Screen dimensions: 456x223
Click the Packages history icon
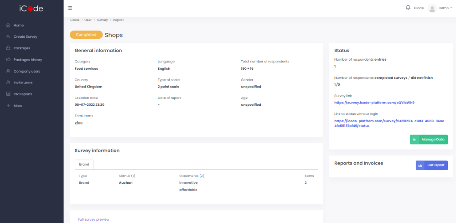pyautogui.click(x=8, y=59)
